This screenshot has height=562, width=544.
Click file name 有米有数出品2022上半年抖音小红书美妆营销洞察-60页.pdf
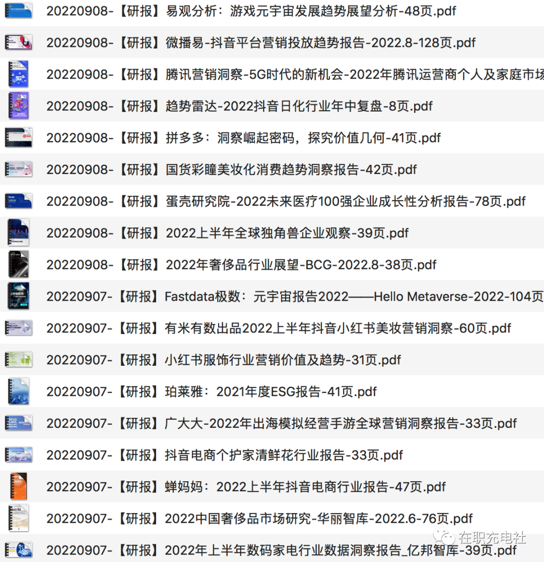tap(279, 328)
